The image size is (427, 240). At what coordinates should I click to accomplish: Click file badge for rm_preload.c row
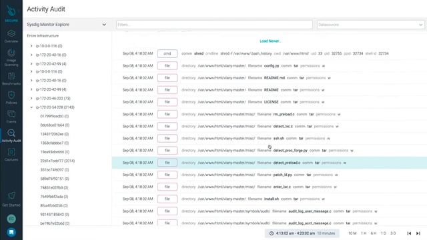tap(167, 114)
